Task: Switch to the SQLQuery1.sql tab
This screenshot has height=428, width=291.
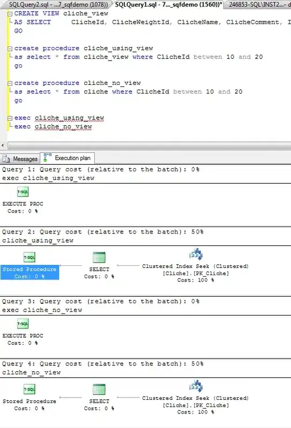Action: (168, 5)
